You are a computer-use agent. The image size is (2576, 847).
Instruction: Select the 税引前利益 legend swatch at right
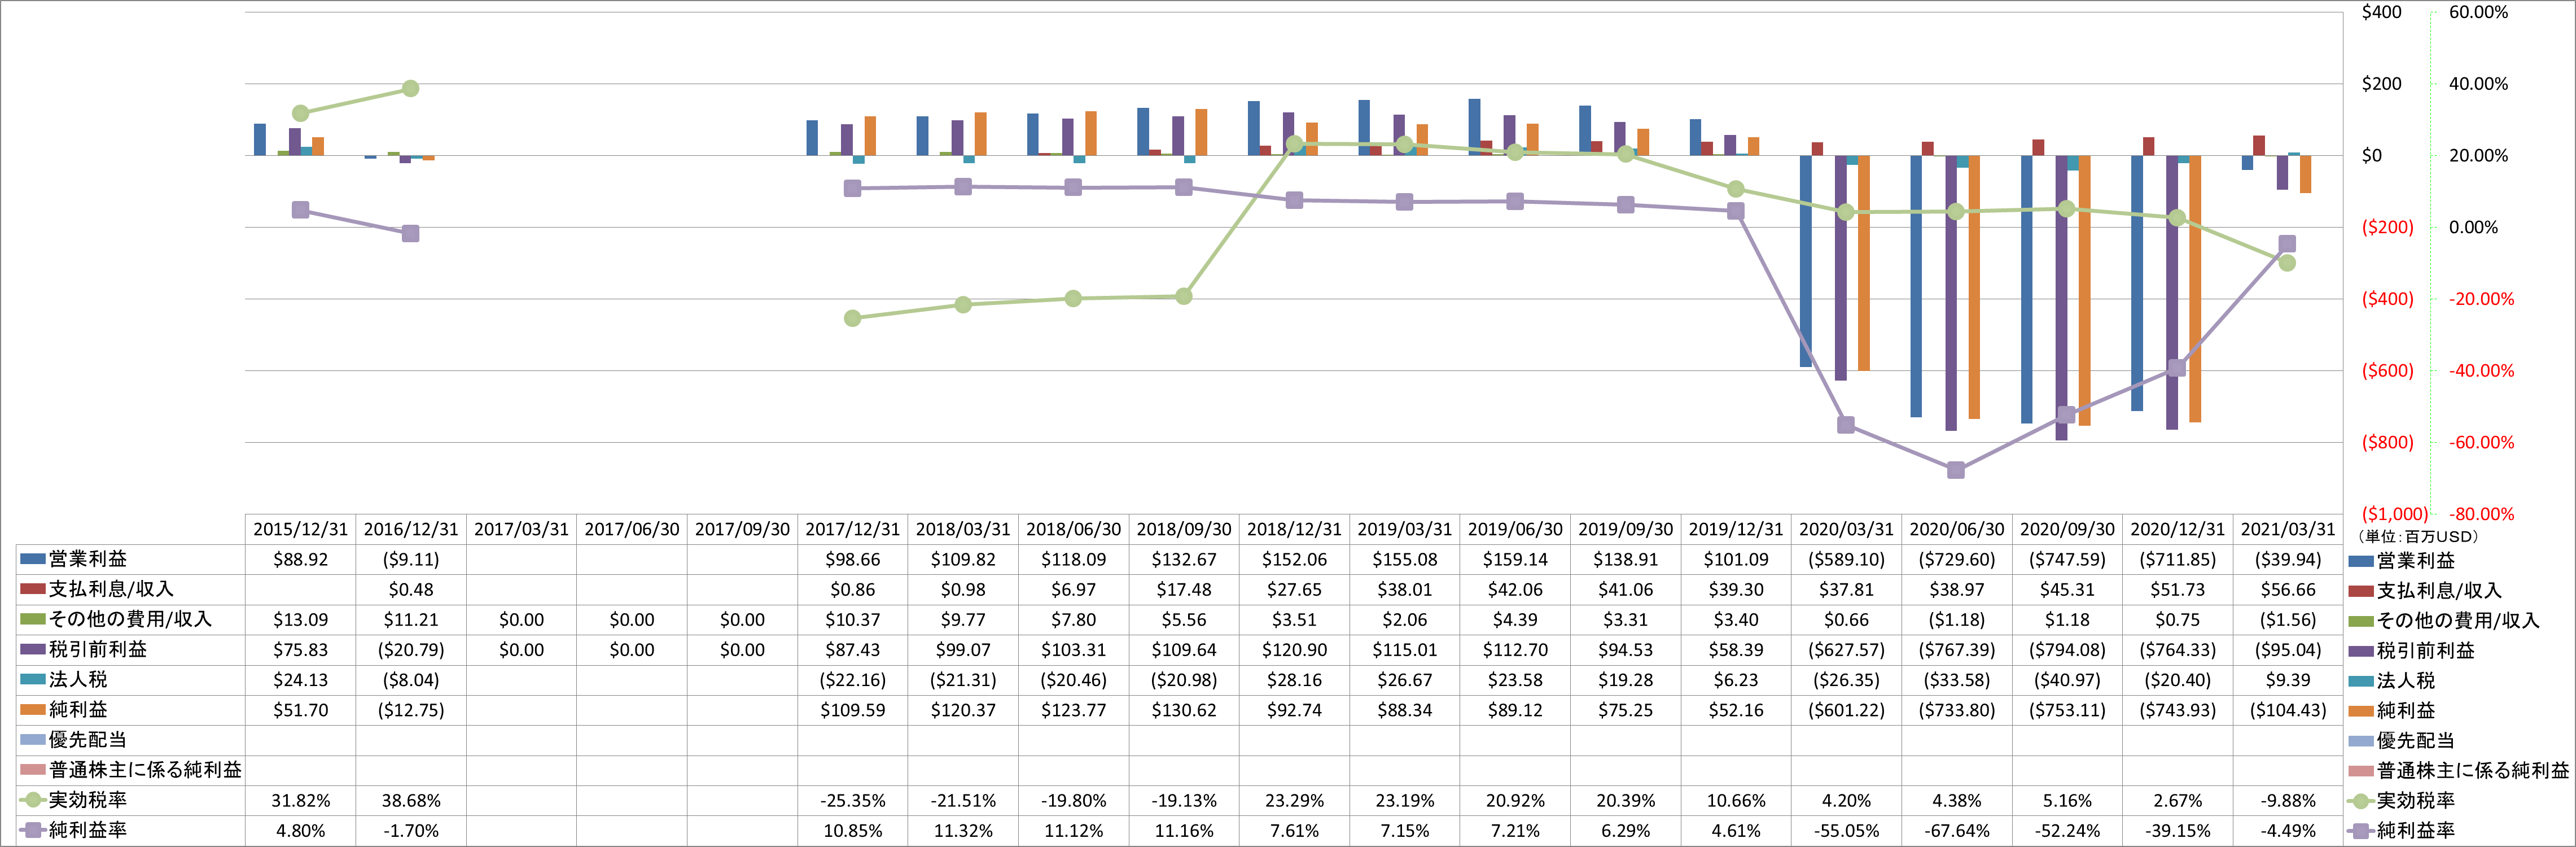[2361, 651]
